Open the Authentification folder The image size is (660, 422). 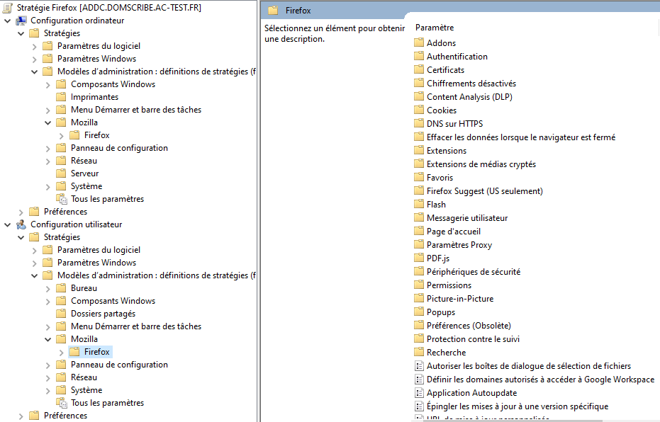[457, 57]
